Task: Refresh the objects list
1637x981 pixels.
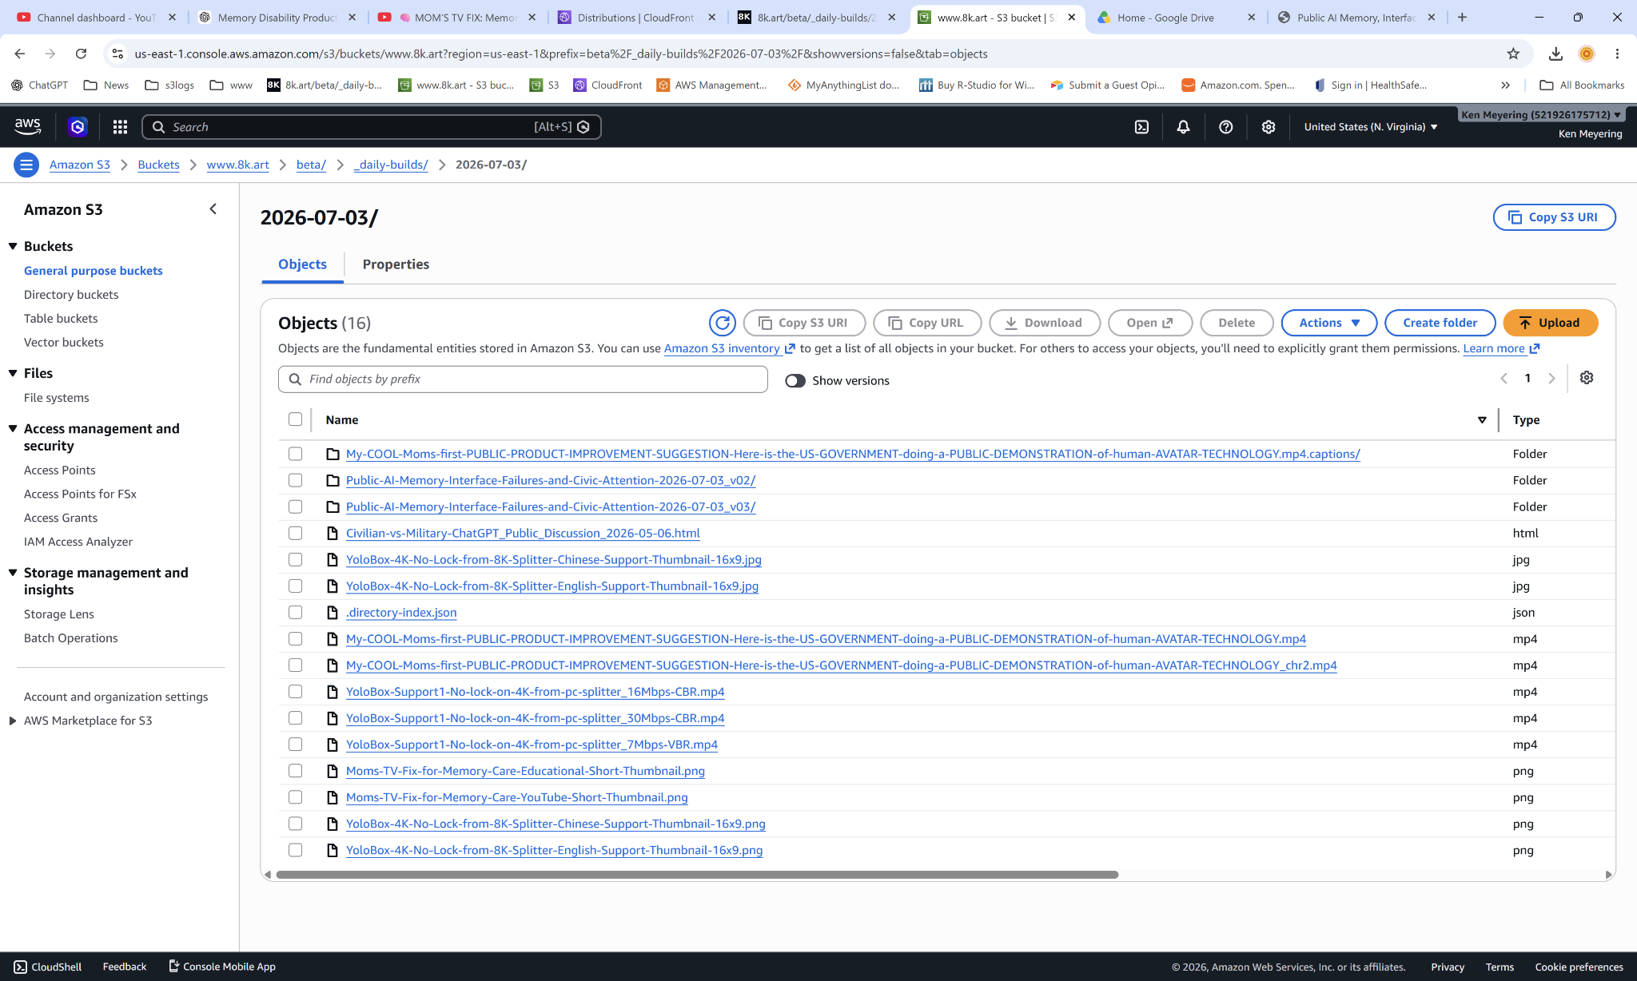Action: coord(723,323)
